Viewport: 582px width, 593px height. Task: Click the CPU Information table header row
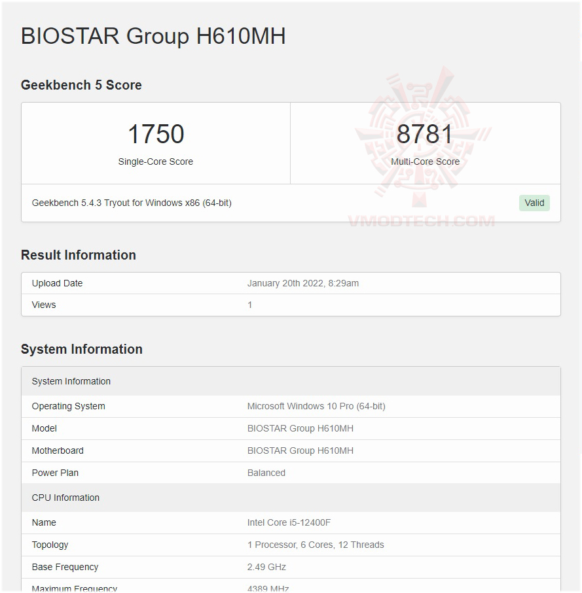291,498
